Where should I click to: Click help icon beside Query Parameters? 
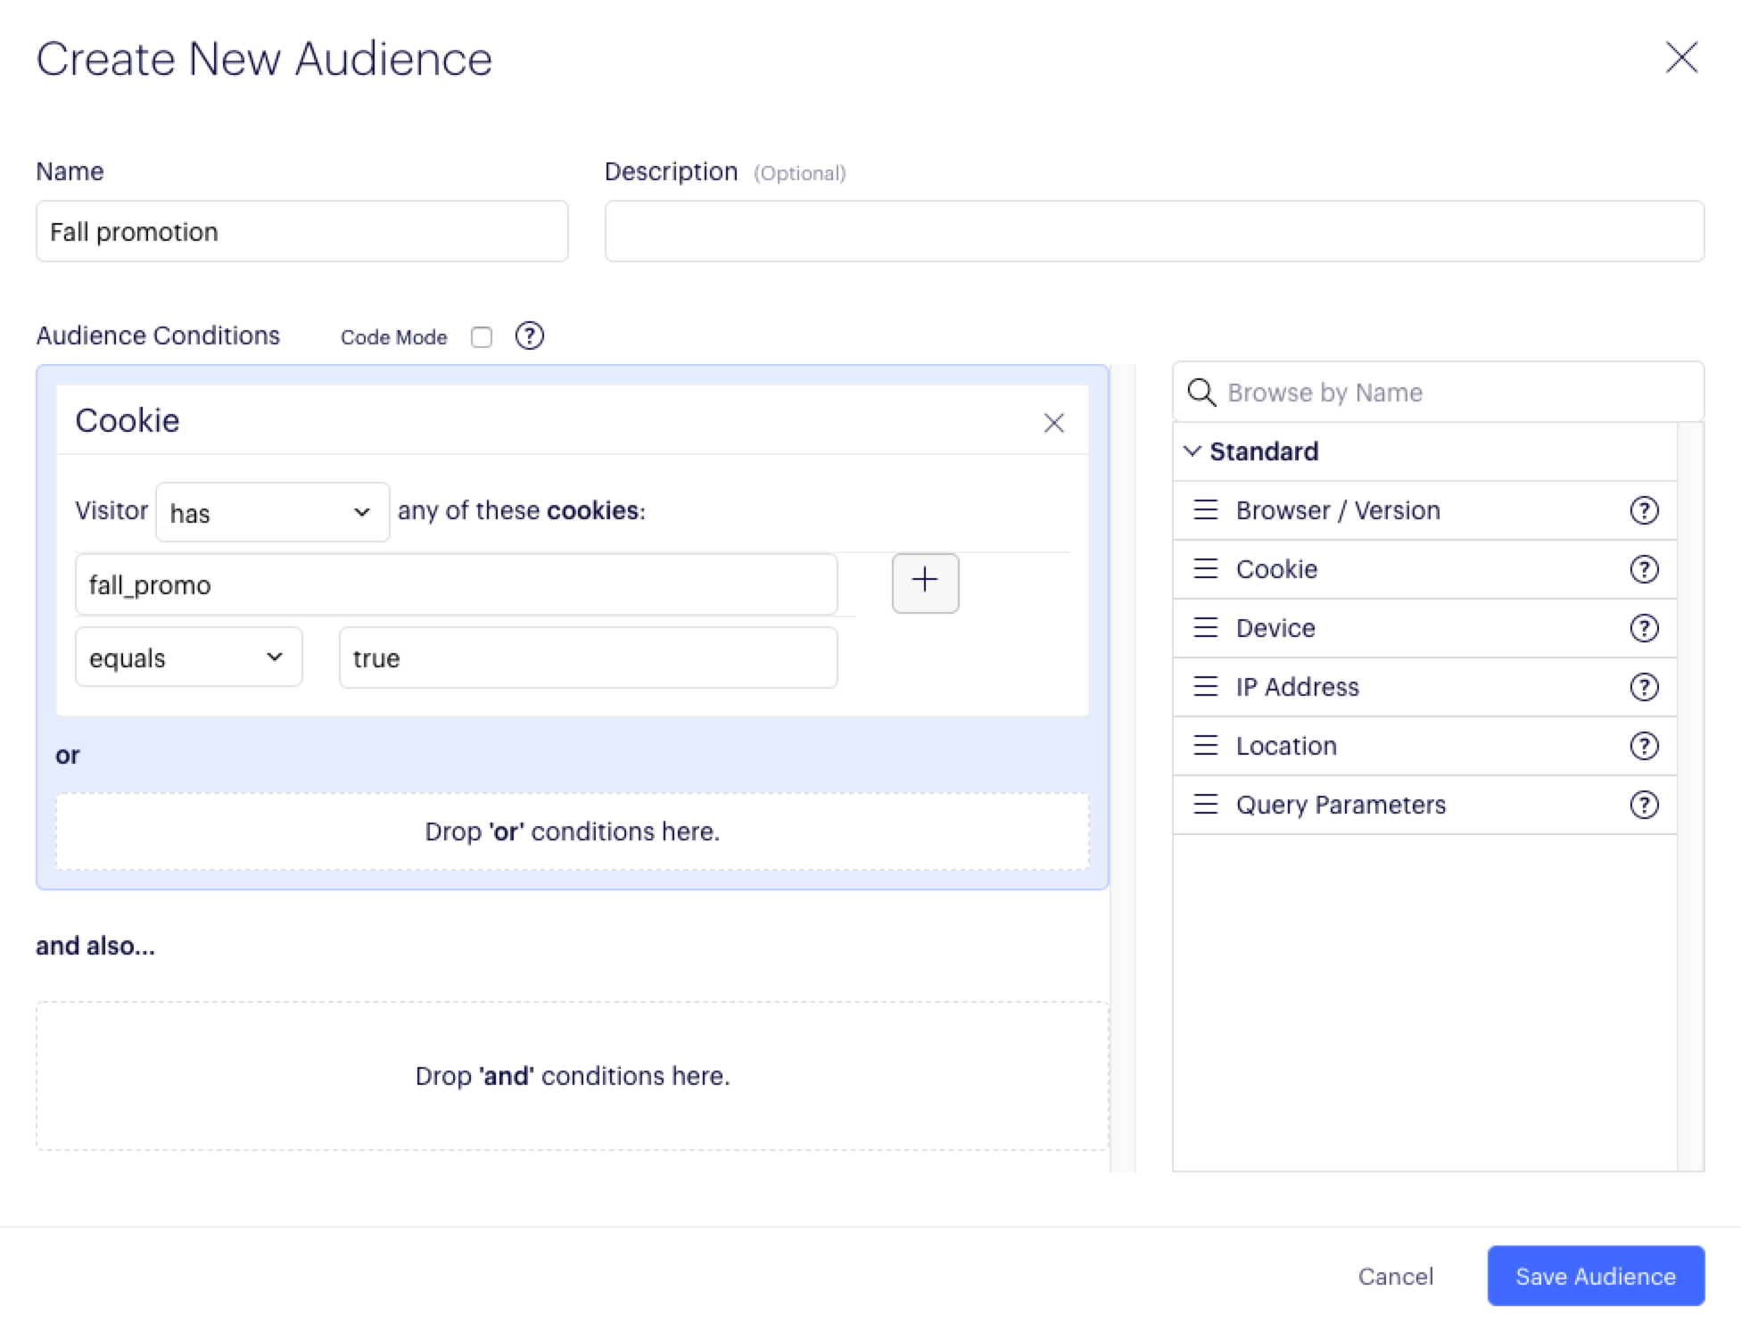tap(1643, 805)
